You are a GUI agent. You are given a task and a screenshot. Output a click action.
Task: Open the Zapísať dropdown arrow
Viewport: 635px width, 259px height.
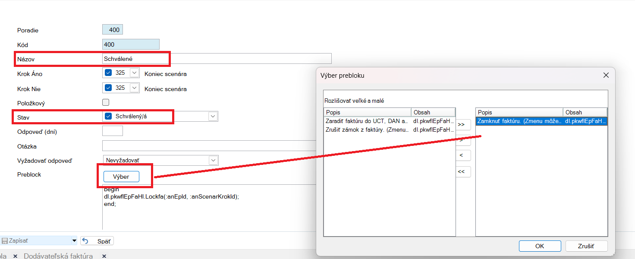(x=74, y=241)
